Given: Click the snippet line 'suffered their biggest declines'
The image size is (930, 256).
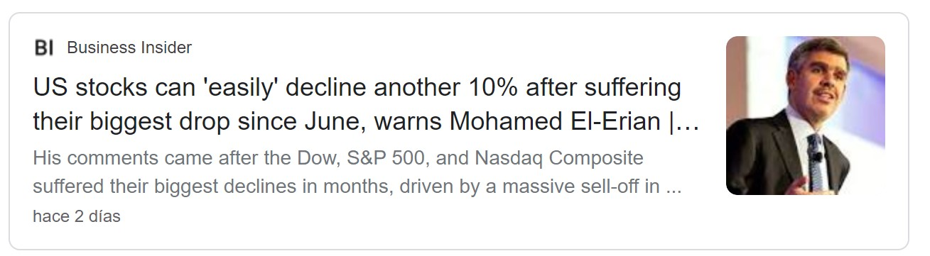Looking at the screenshot, I should (x=358, y=187).
